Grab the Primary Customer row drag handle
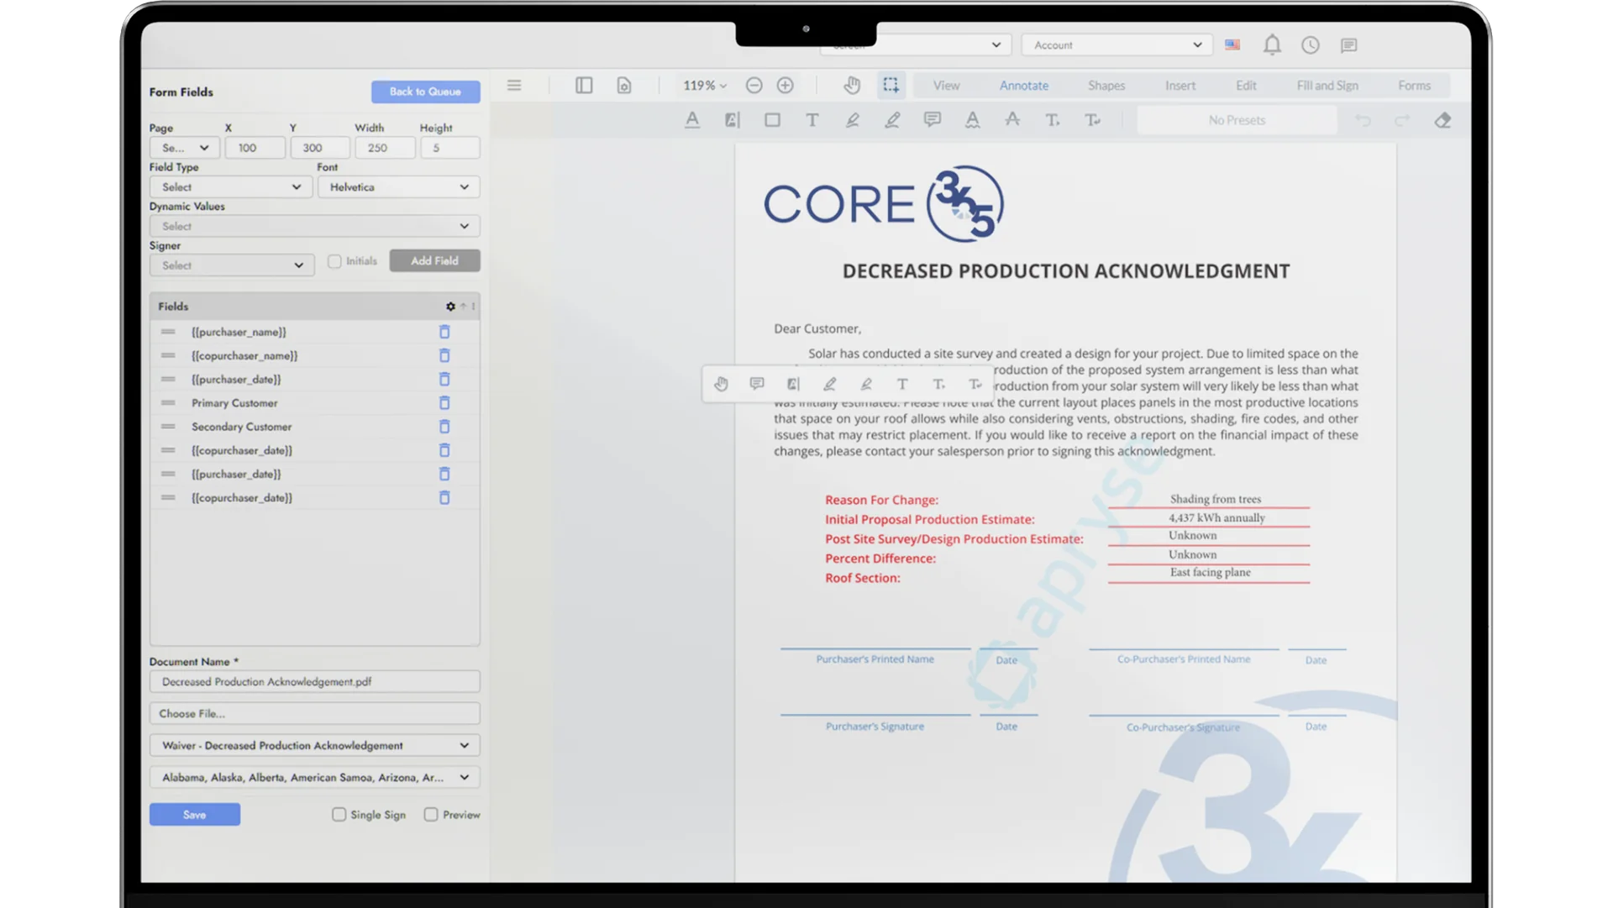 (168, 403)
